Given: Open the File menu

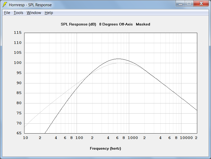Looking at the screenshot, I should [x=7, y=13].
